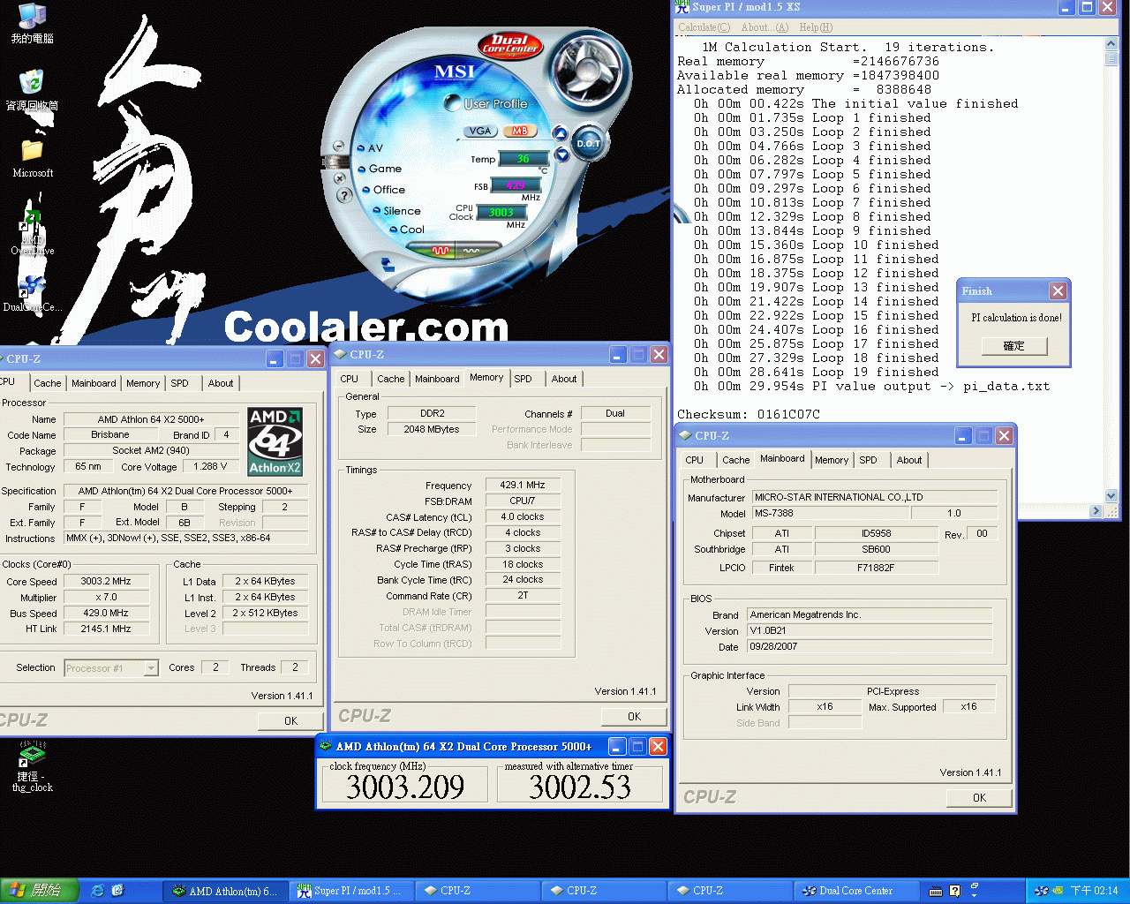Open Internet Explorer from quick launch

(97, 891)
